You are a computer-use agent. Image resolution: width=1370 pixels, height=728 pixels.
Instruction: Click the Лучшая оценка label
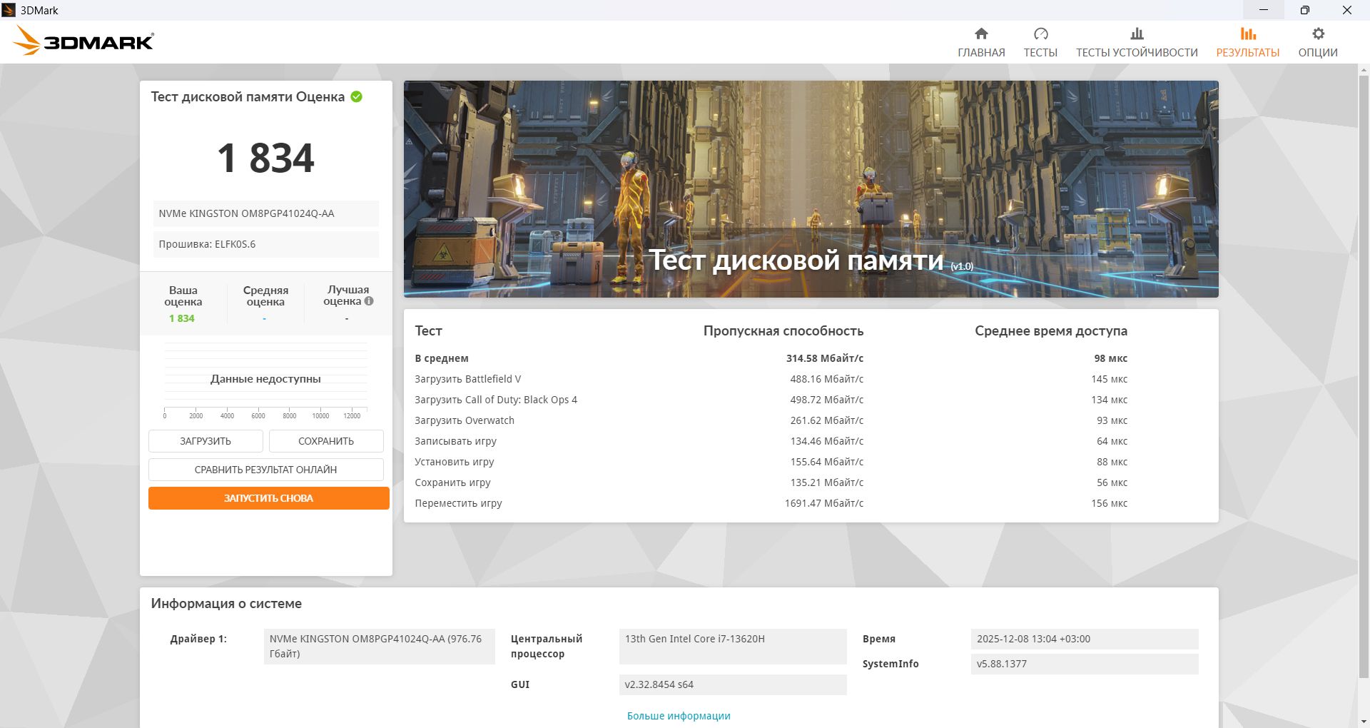(x=346, y=295)
